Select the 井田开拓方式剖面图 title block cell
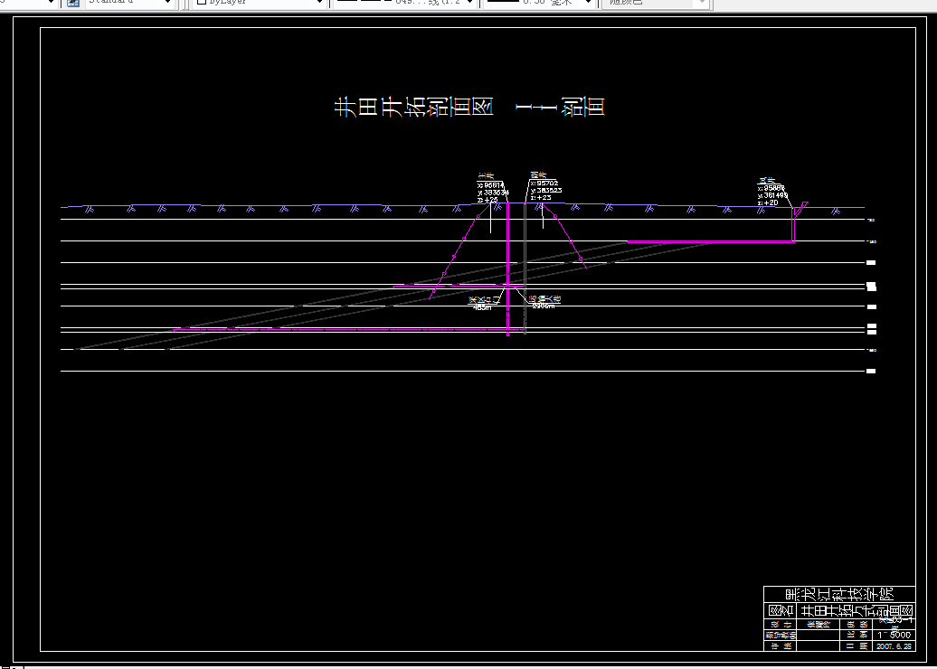937x669 pixels. click(x=857, y=610)
